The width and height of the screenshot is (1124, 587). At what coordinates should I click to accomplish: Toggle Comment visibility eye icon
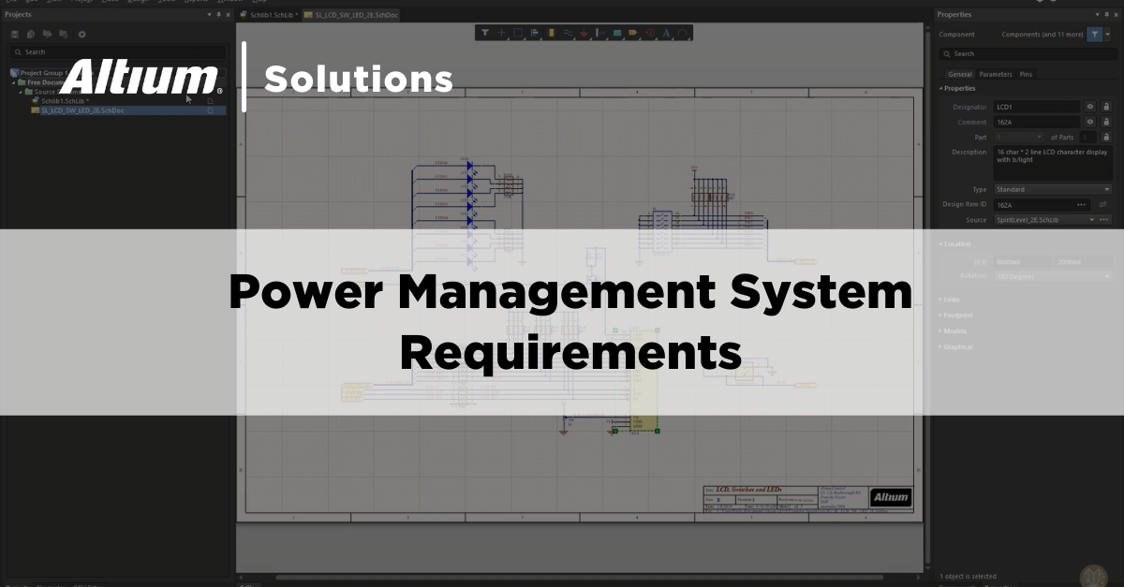(x=1090, y=123)
